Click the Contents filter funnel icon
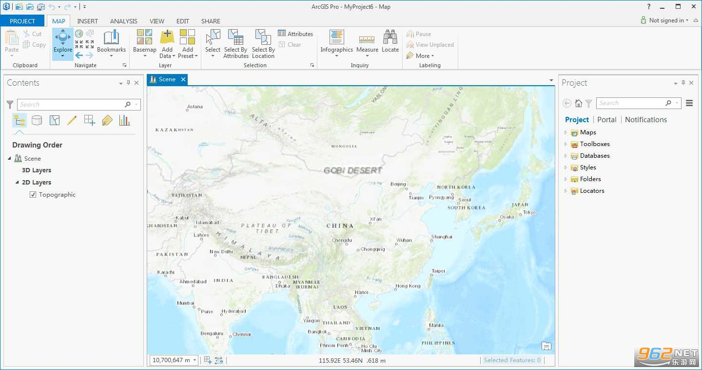The width and height of the screenshot is (702, 370). (10, 104)
